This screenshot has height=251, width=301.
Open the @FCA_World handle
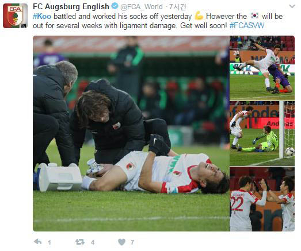pos(142,7)
